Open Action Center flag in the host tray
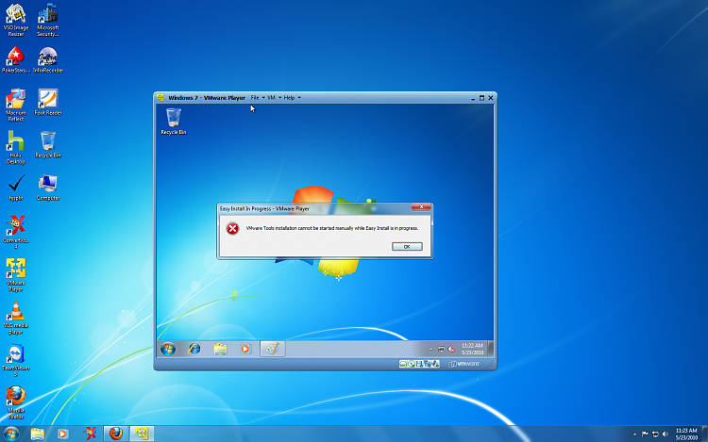 [646, 434]
